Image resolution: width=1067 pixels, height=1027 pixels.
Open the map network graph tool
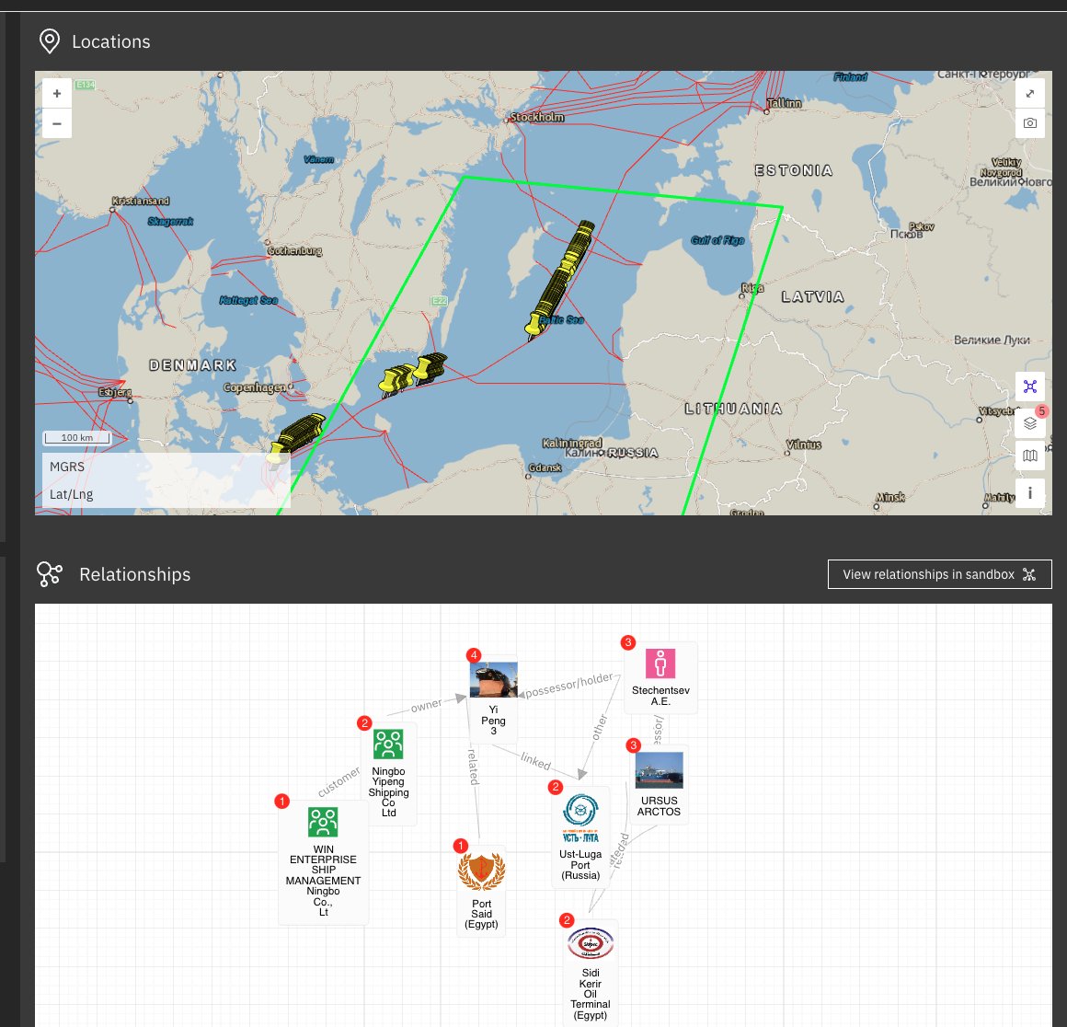tap(1030, 387)
